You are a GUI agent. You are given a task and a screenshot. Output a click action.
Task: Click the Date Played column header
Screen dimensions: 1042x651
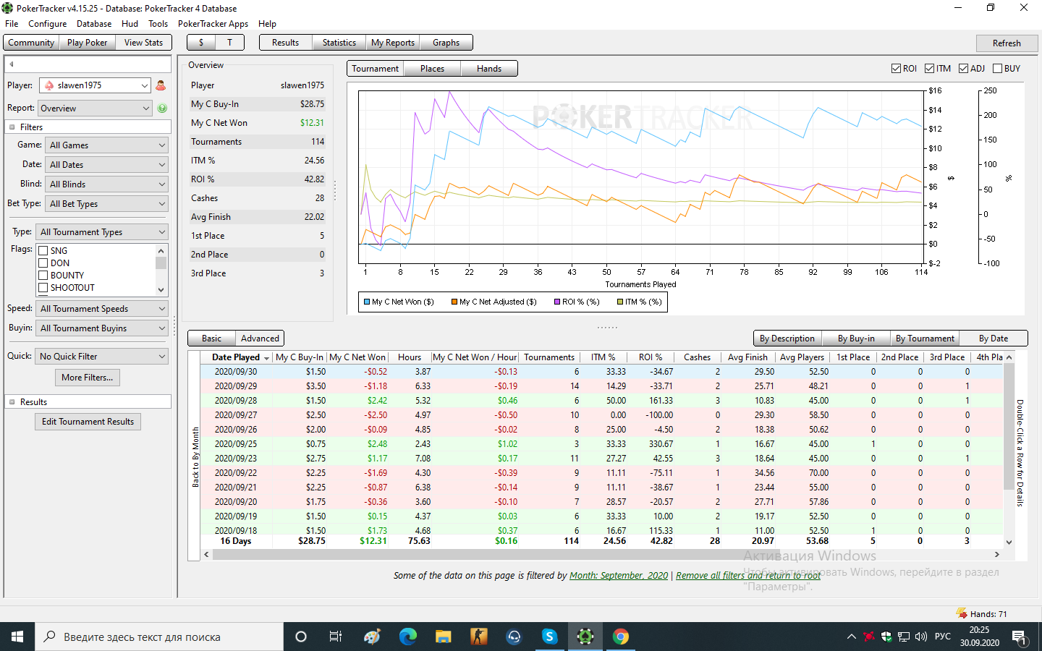pyautogui.click(x=236, y=357)
